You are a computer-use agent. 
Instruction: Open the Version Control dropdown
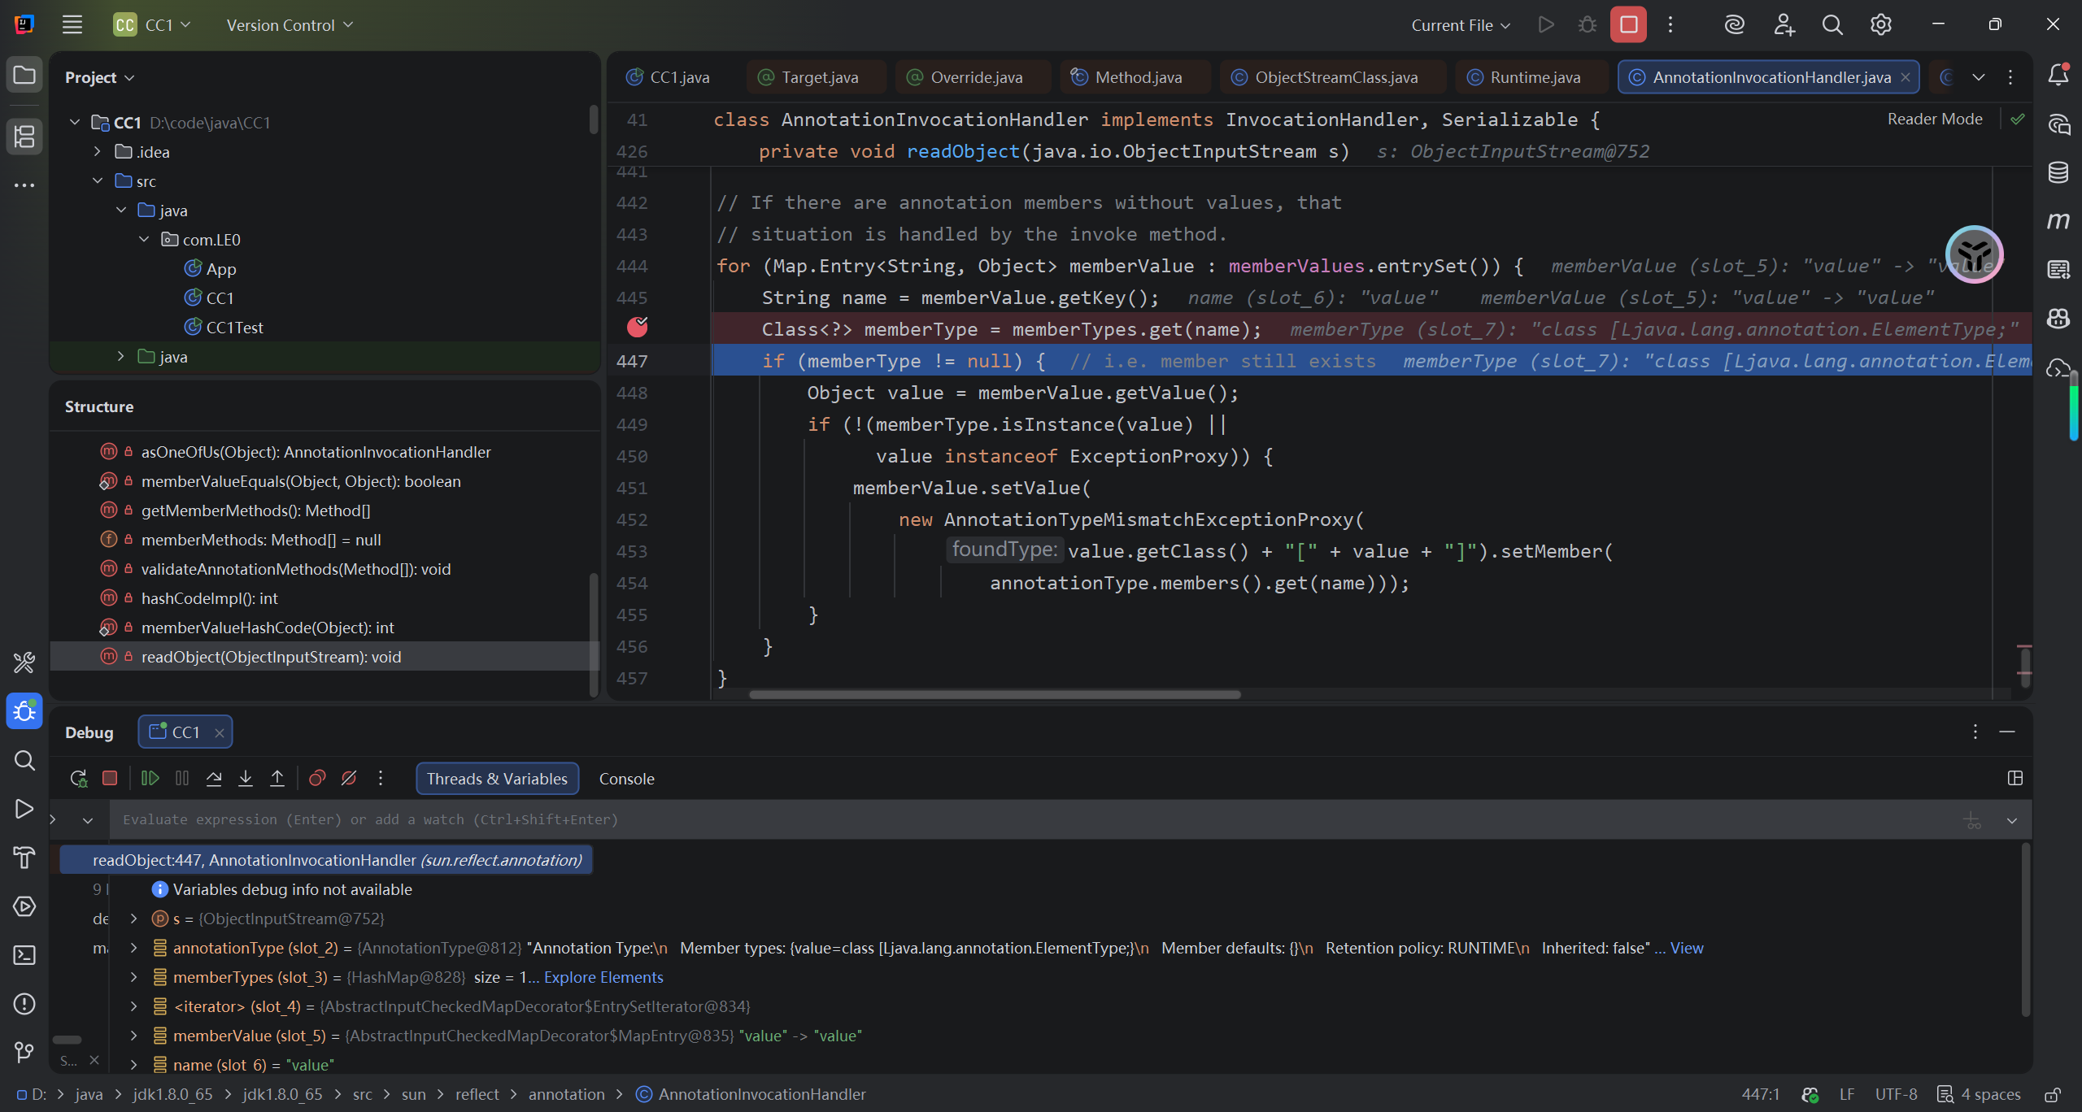coord(289,25)
